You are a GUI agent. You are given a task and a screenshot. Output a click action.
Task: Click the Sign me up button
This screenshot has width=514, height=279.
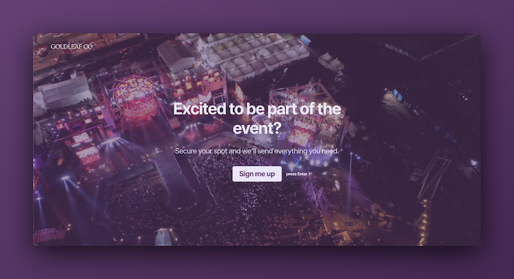click(256, 173)
